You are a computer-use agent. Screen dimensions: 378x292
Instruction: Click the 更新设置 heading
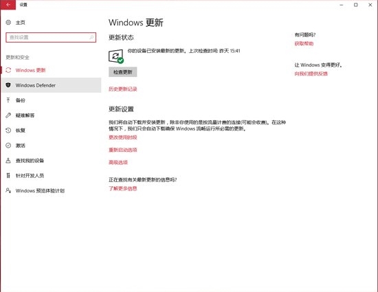coord(121,109)
